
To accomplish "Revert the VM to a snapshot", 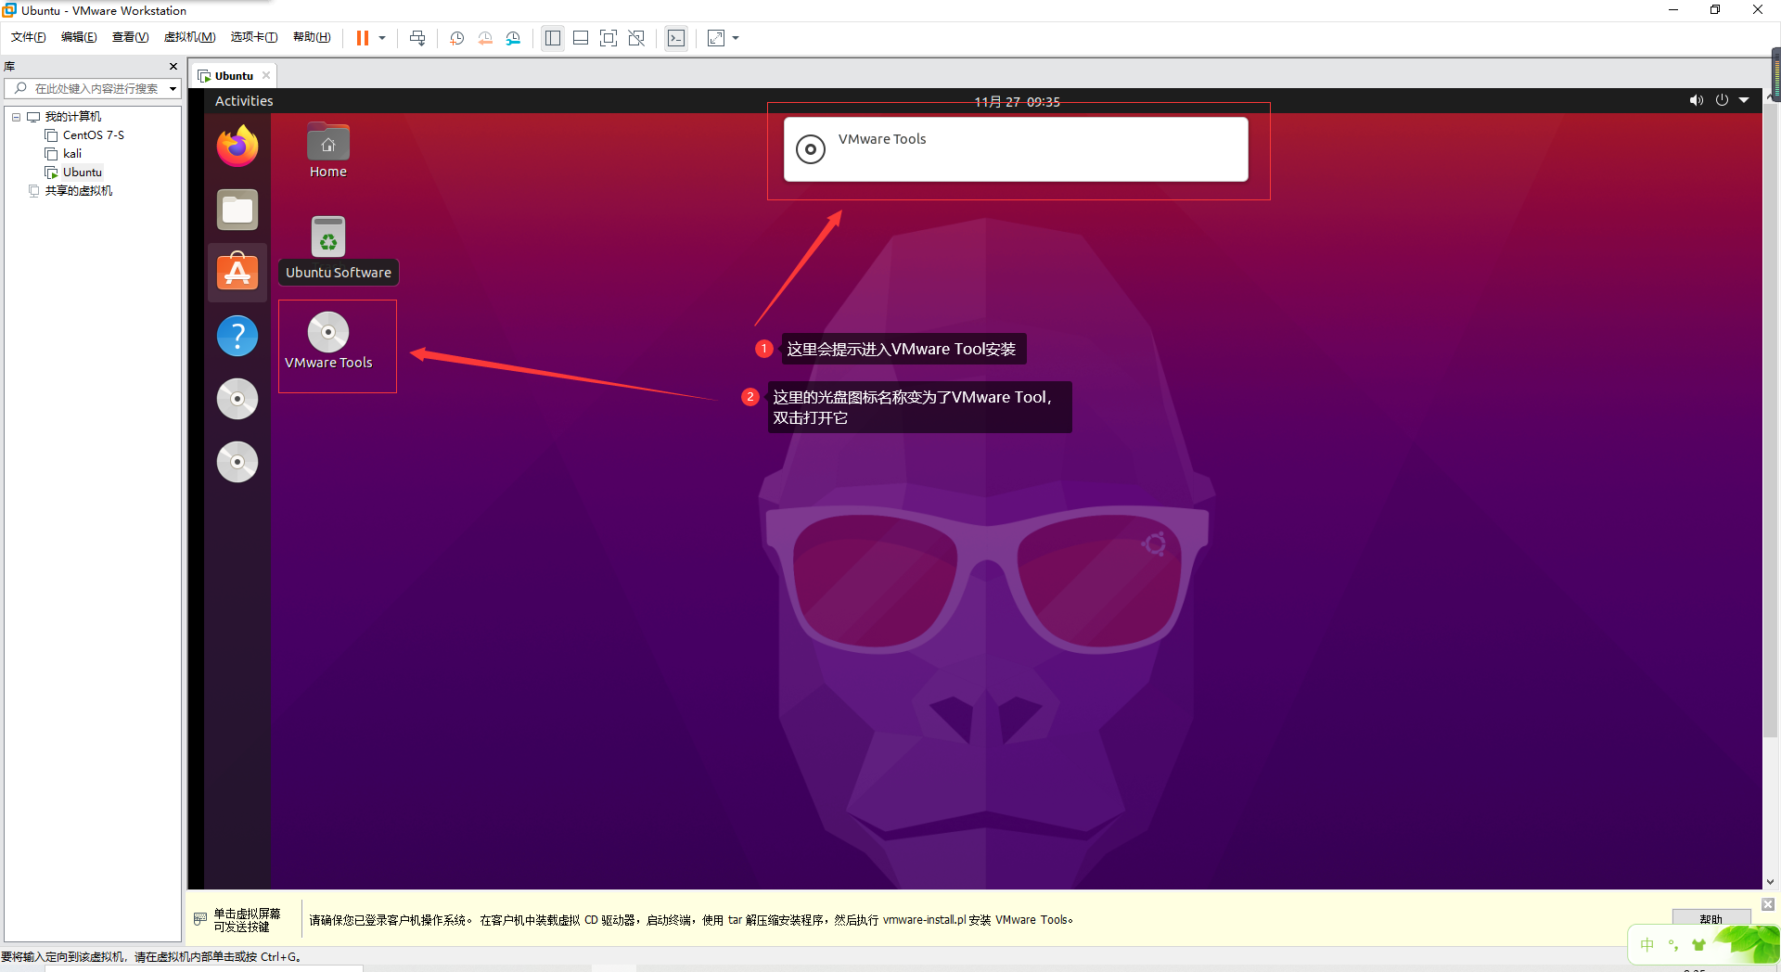I will click(x=485, y=38).
